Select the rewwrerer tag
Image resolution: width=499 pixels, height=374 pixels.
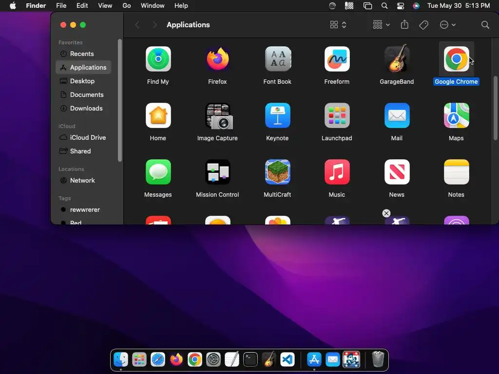click(x=83, y=209)
